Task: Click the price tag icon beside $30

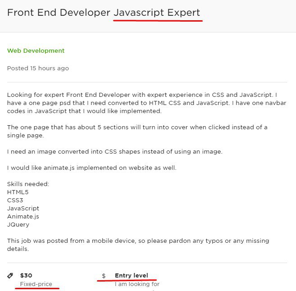Action: [10, 276]
